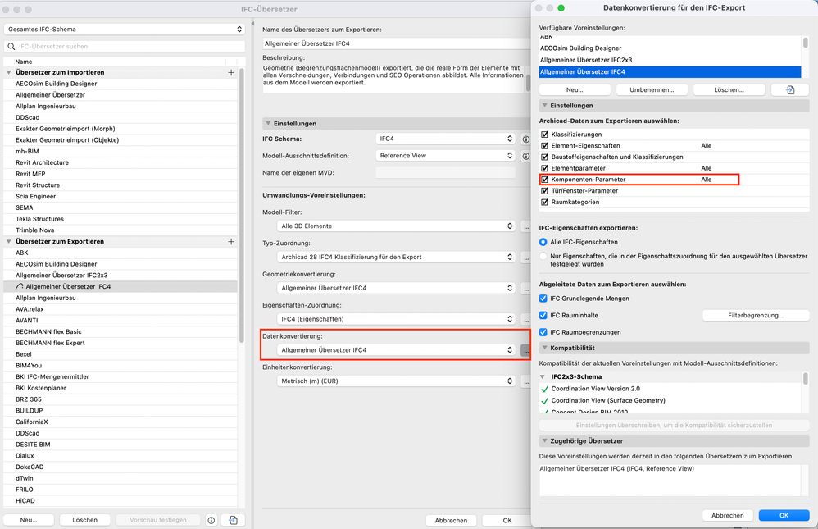The image size is (818, 529).
Task: Click the Neu... button in export dialog
Action: pos(575,90)
